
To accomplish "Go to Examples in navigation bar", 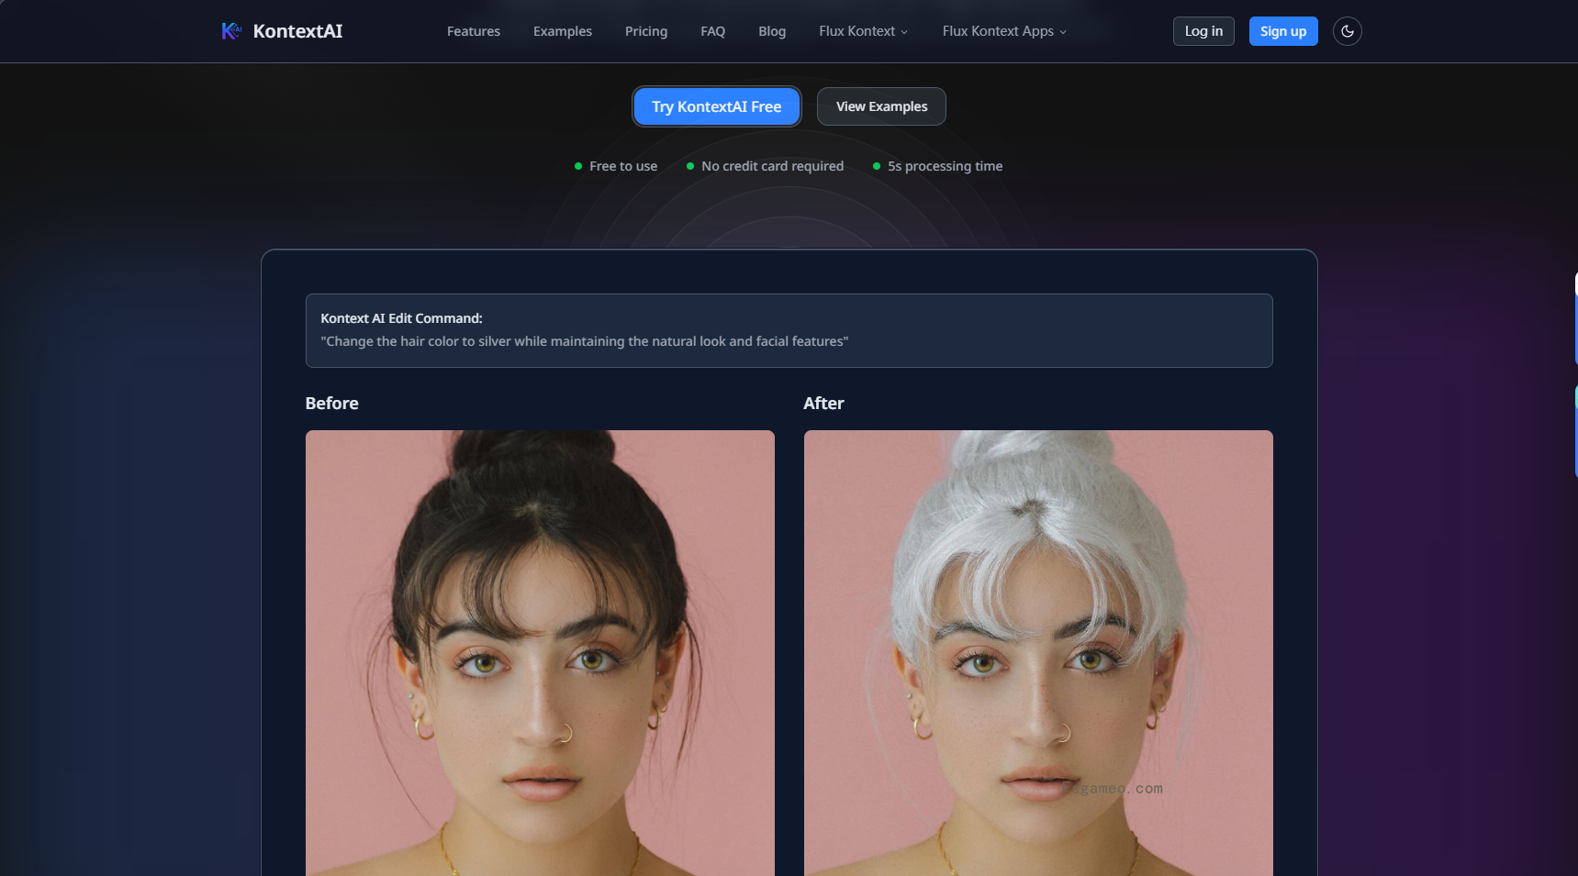I will click(563, 31).
